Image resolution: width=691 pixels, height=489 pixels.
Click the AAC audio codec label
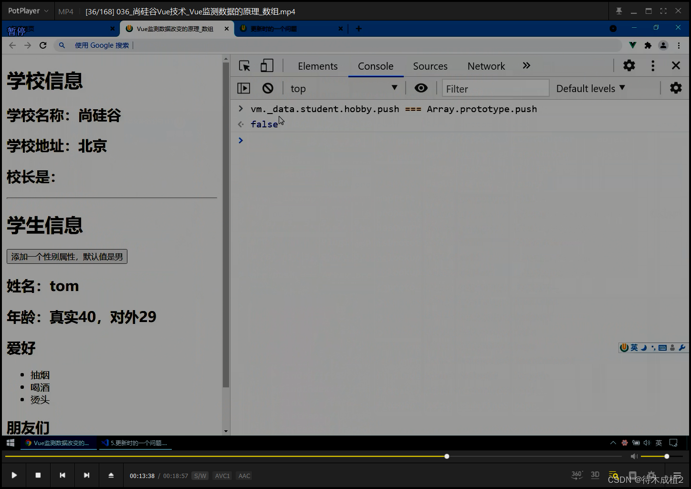(244, 476)
